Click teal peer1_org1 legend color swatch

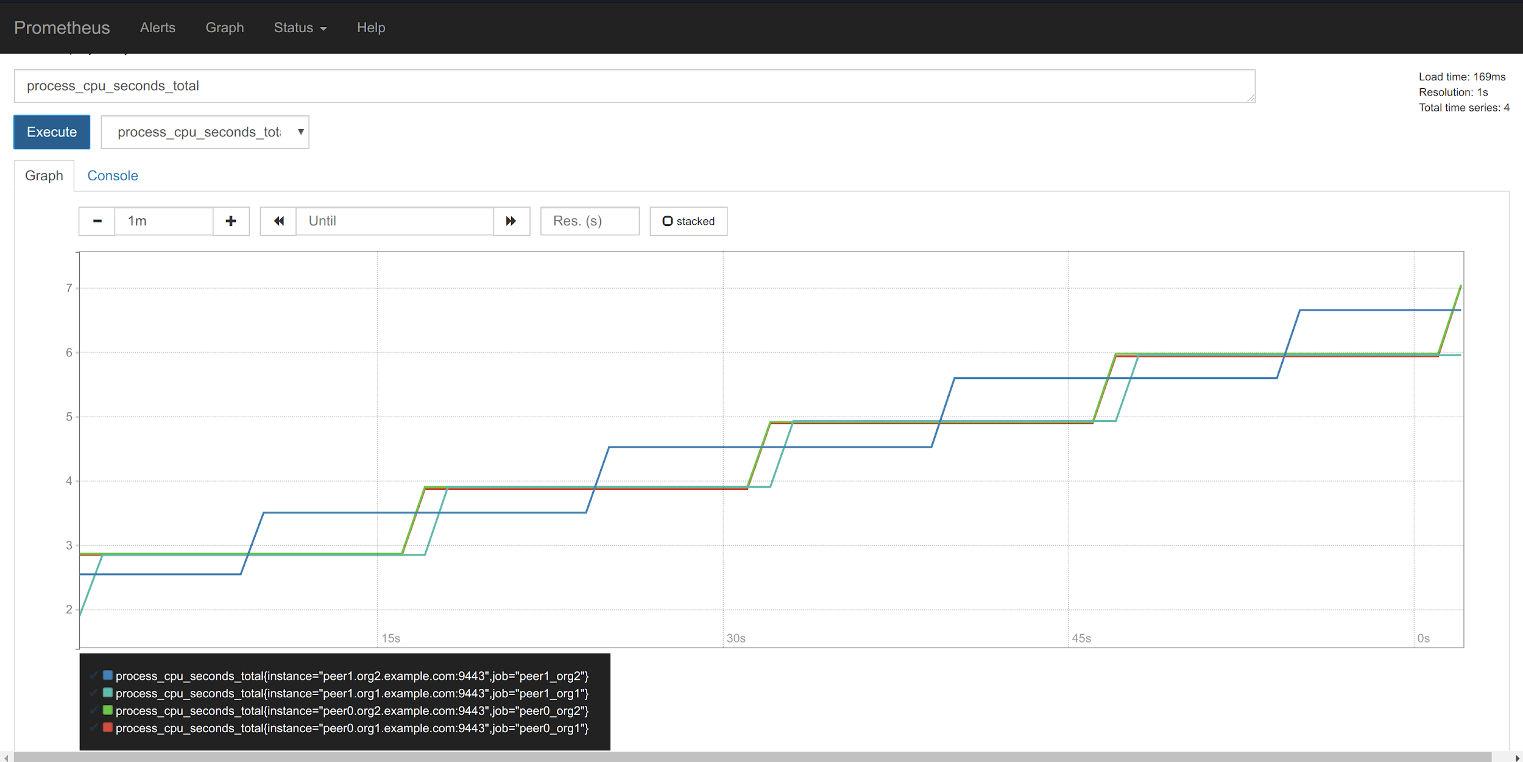click(108, 693)
